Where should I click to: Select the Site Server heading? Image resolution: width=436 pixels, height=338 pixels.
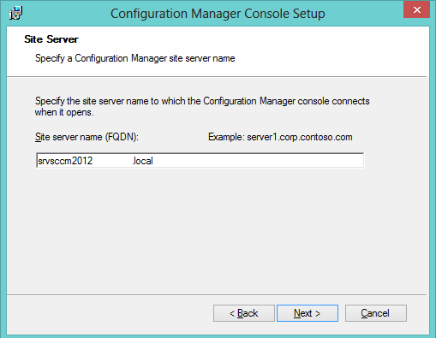coord(51,39)
